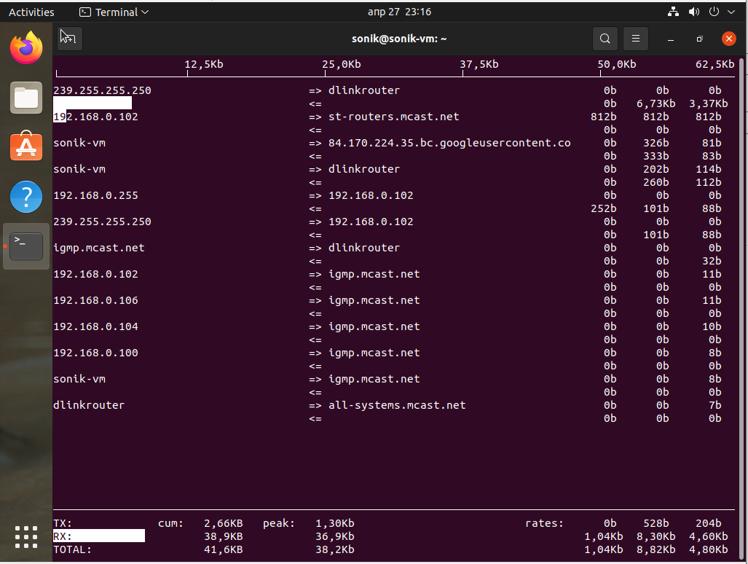Screen dimensions: 748x564
Task: Click the network status icon
Action: pyautogui.click(x=673, y=12)
